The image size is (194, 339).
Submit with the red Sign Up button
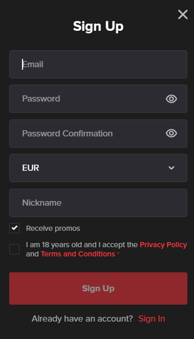coord(98,288)
